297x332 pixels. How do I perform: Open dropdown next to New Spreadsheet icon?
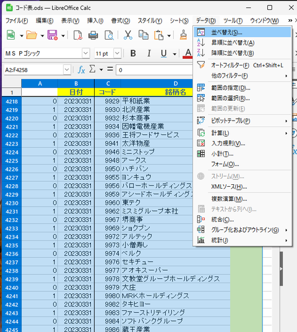point(22,36)
